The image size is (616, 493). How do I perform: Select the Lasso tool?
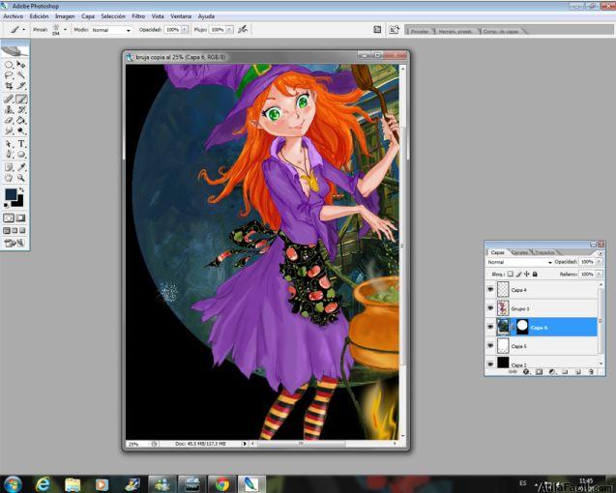click(x=9, y=75)
